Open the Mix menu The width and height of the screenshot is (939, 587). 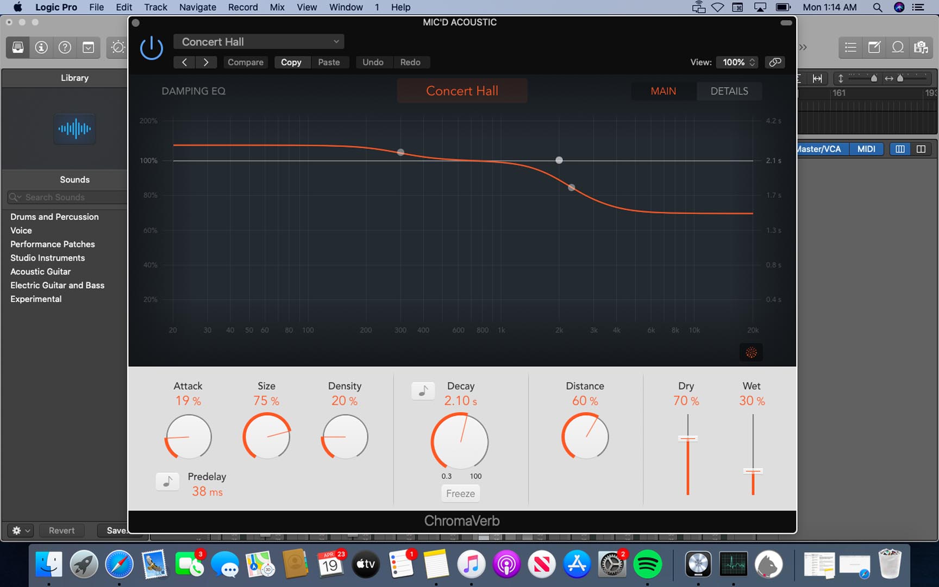(x=277, y=7)
